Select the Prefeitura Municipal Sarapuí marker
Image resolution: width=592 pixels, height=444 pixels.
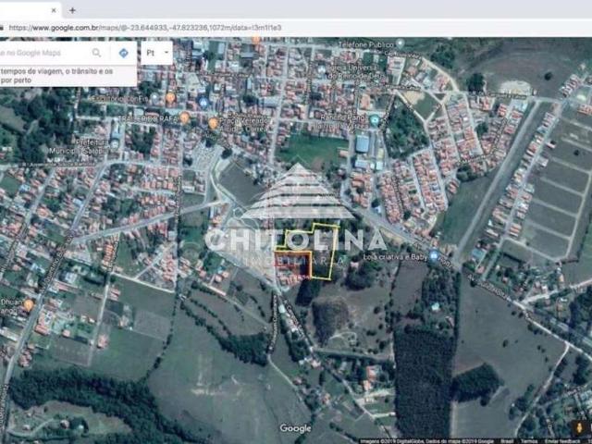(115, 144)
